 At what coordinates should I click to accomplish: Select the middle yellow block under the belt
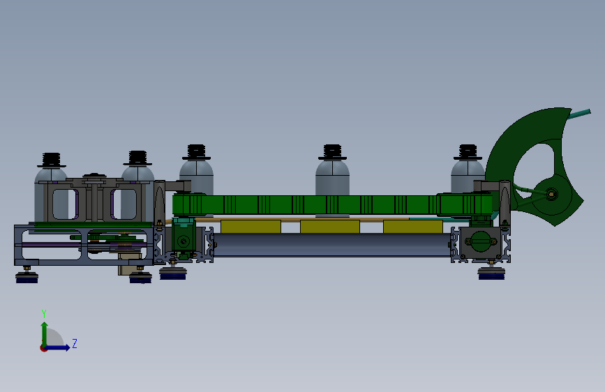(x=330, y=227)
